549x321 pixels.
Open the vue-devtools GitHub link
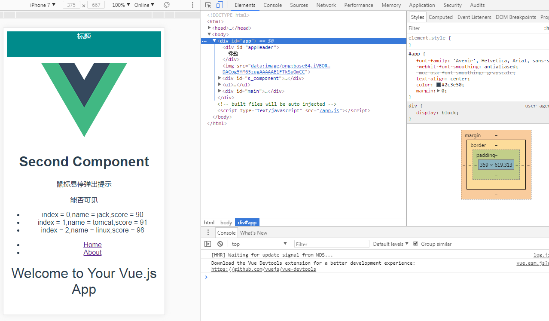[263, 269]
